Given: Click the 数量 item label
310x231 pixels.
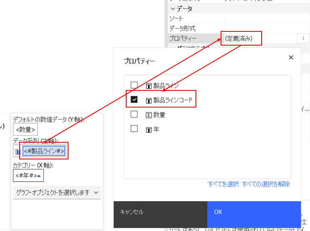Looking at the screenshot, I should click(159, 115).
